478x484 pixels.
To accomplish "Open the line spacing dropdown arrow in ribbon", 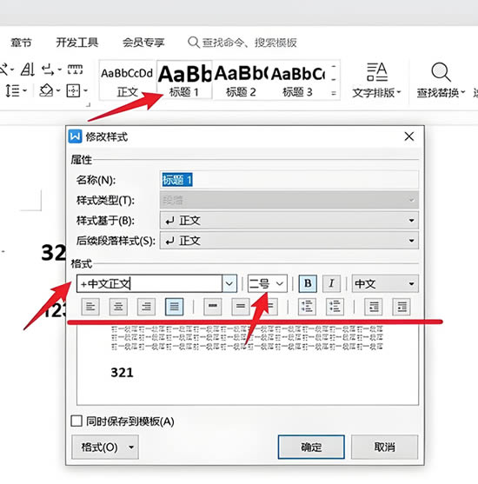I will click(x=24, y=90).
